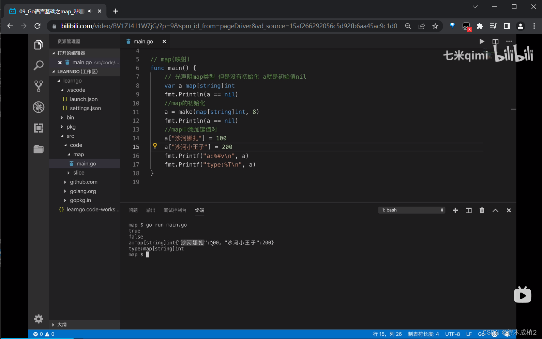Screen dimensions: 542x339
Task: Open the media control playlist icon
Action: point(493,26)
